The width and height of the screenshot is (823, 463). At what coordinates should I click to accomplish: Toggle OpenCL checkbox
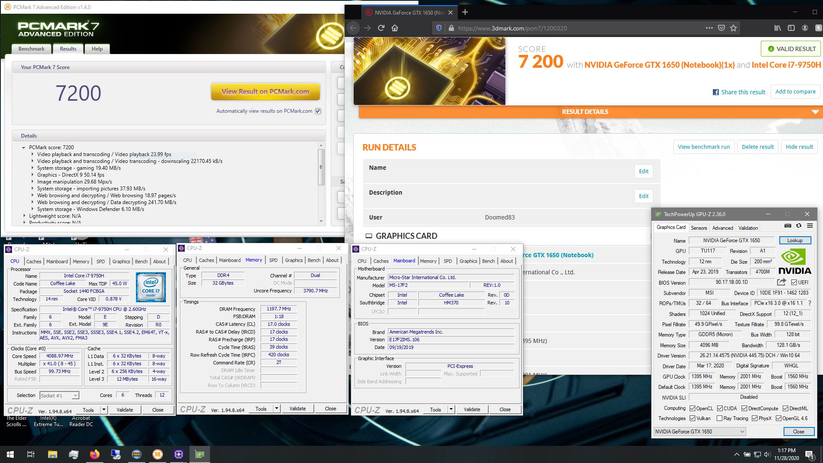[x=692, y=409]
